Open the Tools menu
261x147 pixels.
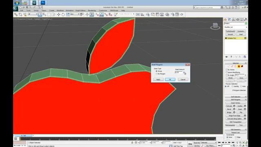click(29, 11)
